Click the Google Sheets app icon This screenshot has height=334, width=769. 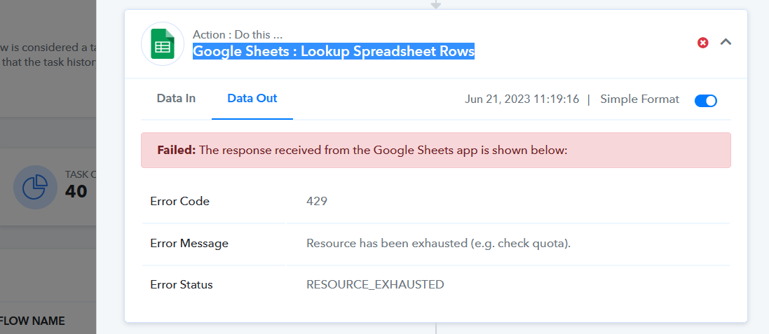tap(163, 43)
